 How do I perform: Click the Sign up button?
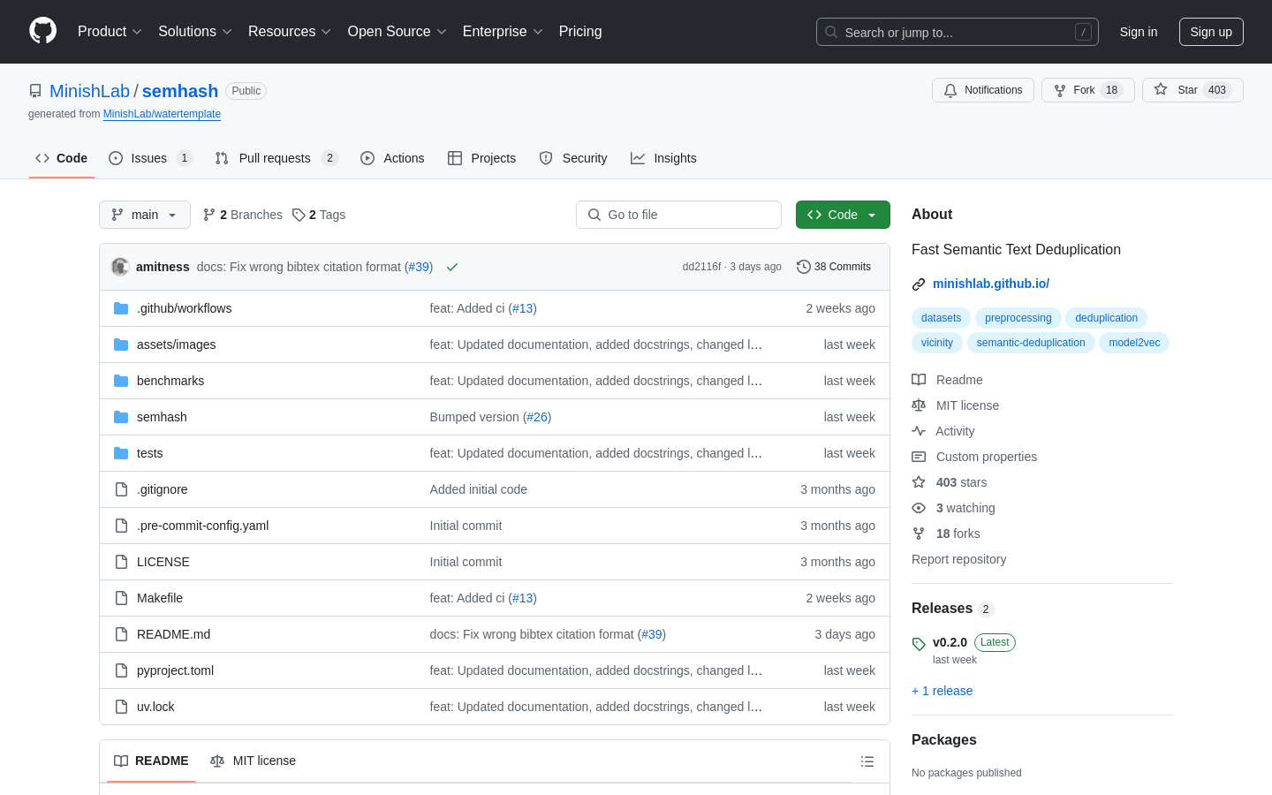(x=1211, y=32)
